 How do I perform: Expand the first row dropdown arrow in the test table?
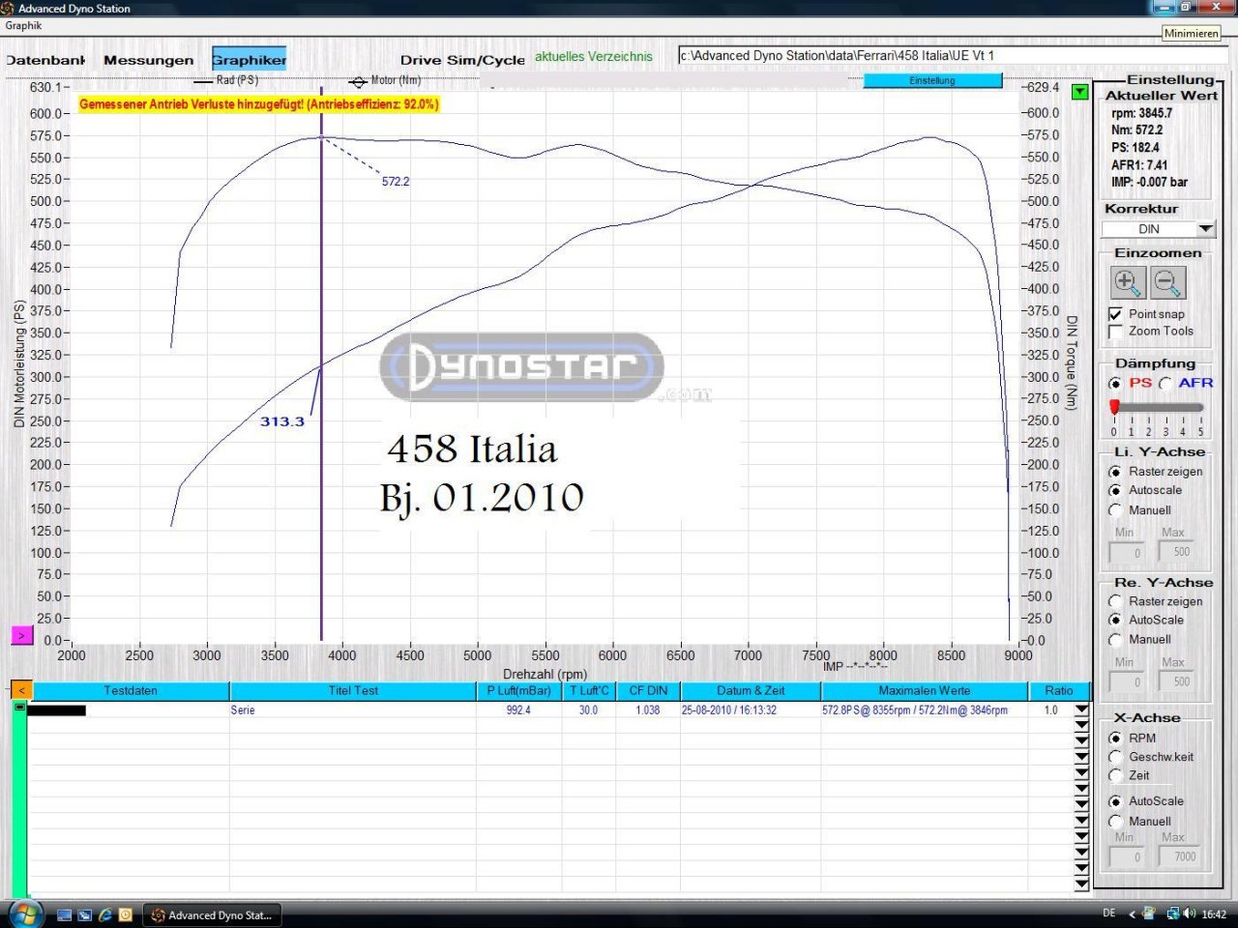pos(1081,710)
